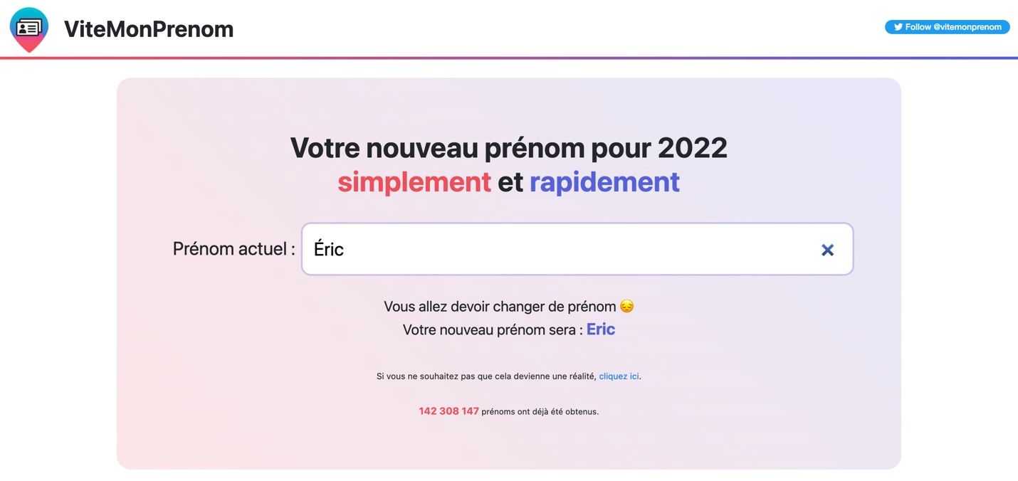The width and height of the screenshot is (1018, 481).
Task: Click the "Prénom actuel :" label
Action: pyautogui.click(x=233, y=249)
